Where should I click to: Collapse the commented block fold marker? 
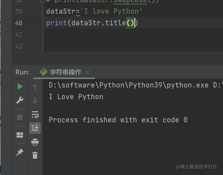click(43, 1)
